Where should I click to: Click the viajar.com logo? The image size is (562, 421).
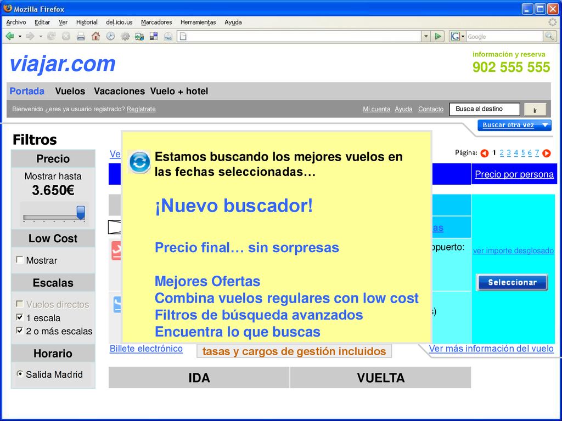(63, 65)
